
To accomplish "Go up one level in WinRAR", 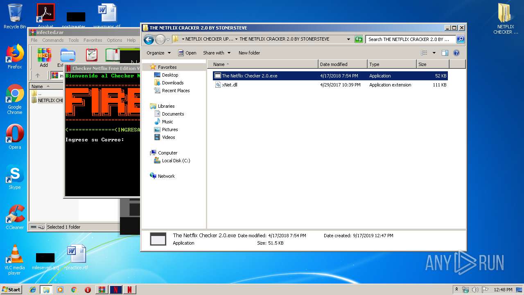I will (x=38, y=75).
